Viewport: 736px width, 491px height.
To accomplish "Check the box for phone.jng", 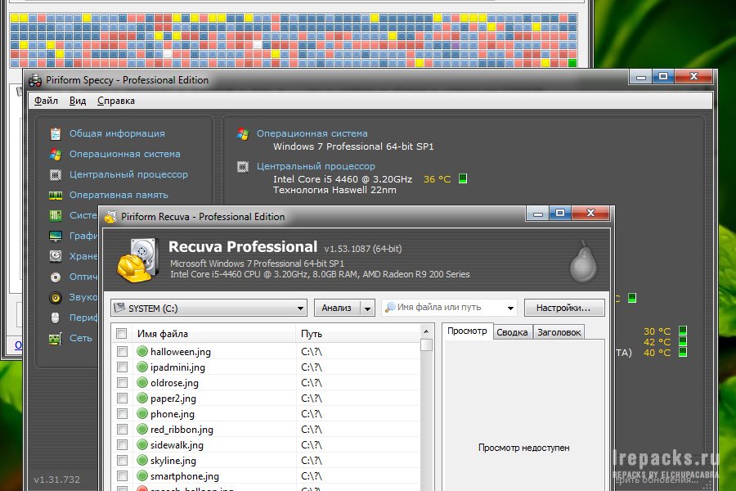I will pos(122,414).
